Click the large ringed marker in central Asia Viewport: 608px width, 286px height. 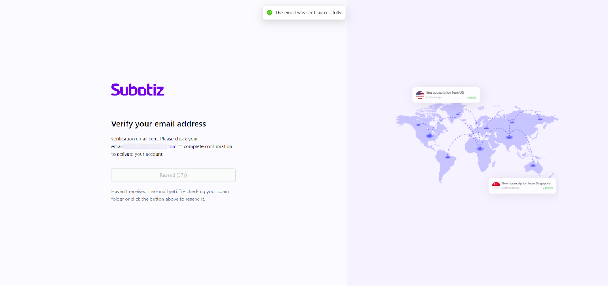[x=509, y=137]
